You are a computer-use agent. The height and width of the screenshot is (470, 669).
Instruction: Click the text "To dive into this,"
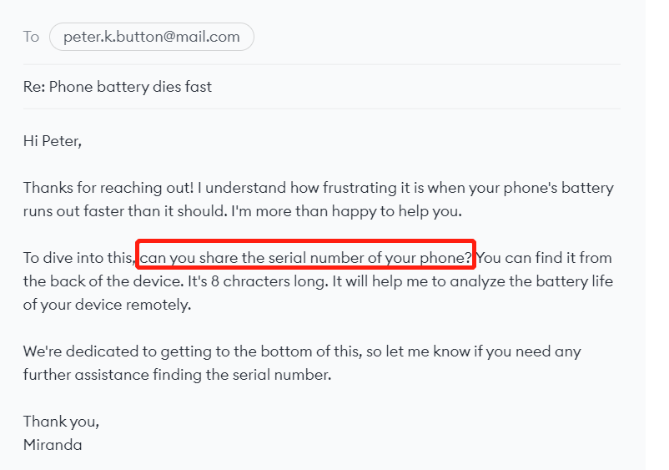click(x=79, y=258)
